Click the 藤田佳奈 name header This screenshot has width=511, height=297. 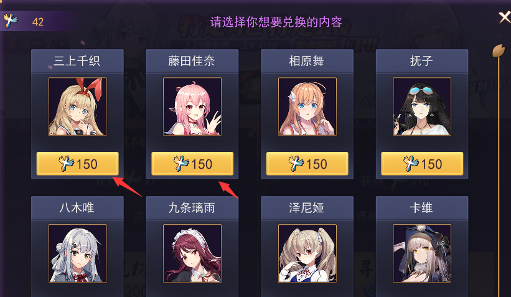192,61
